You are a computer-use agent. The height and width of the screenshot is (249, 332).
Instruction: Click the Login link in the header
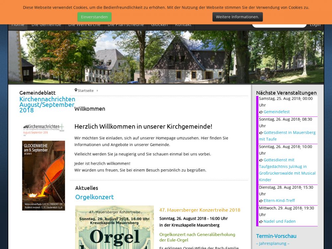coord(315,25)
